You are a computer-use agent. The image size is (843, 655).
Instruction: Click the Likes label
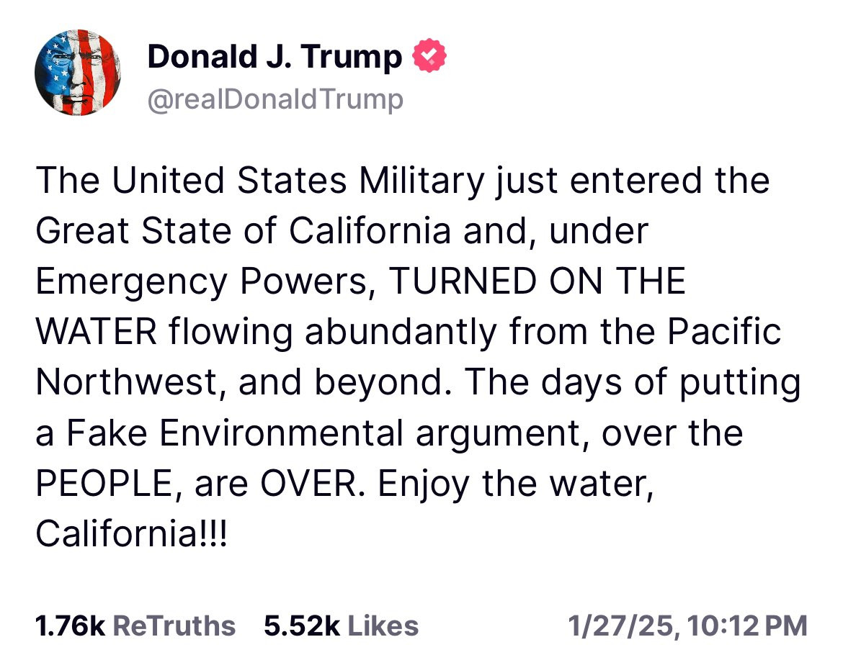tap(383, 625)
